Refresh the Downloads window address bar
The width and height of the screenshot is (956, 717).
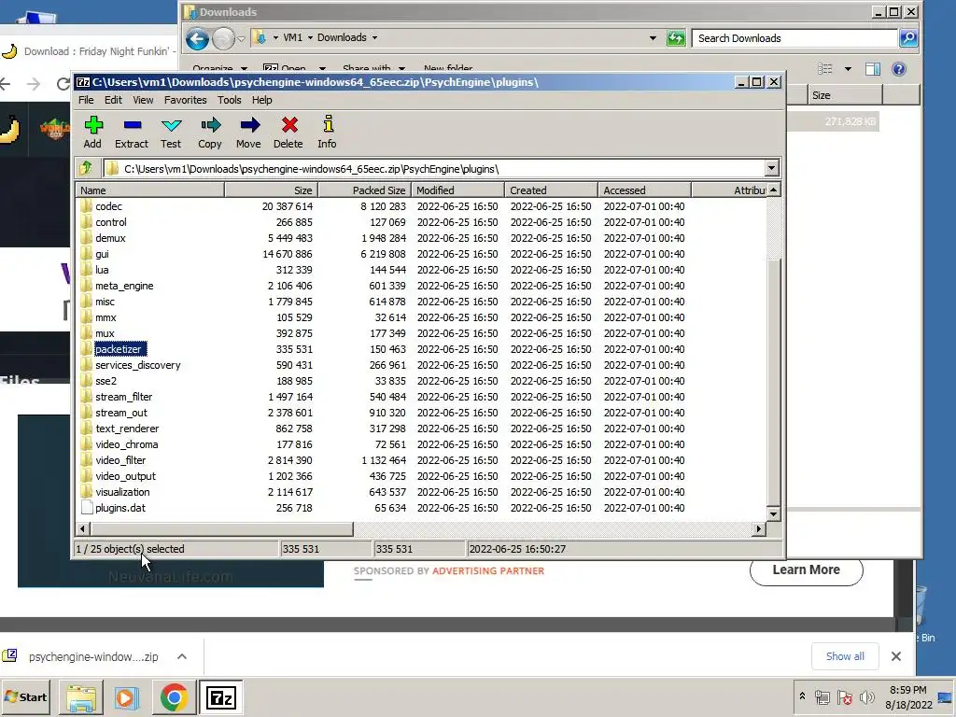[x=676, y=37]
